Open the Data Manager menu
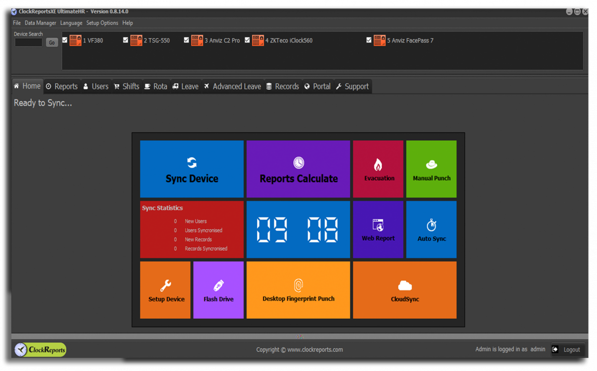Image resolution: width=597 pixels, height=371 pixels. 40,23
